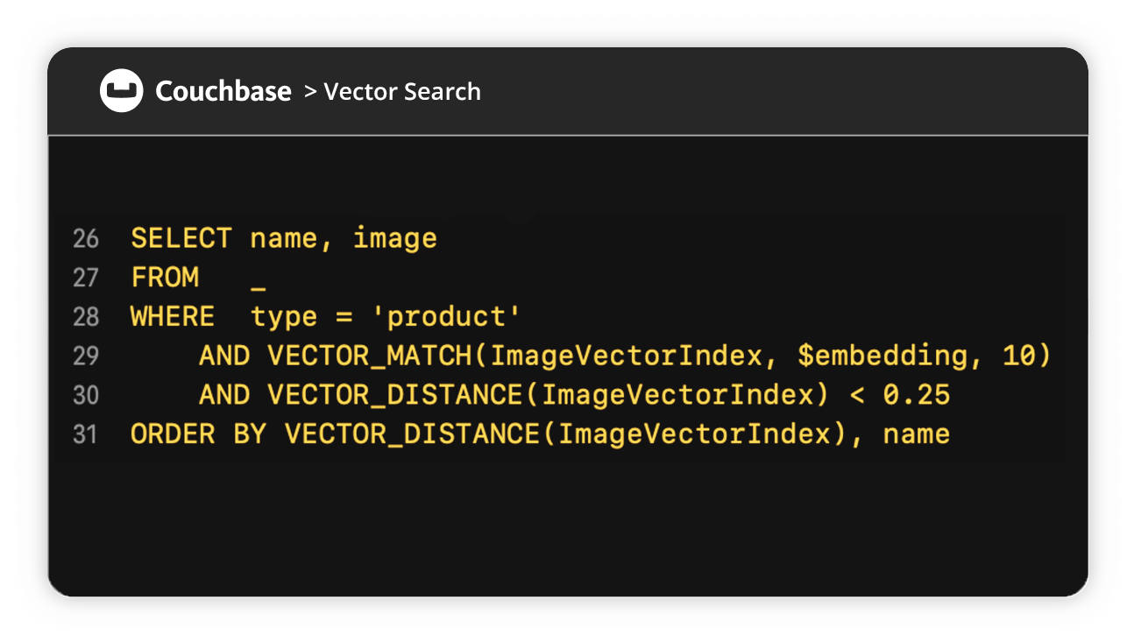The height and width of the screenshot is (642, 1134).
Task: Click the ORDER BY keyword
Action: tap(198, 434)
